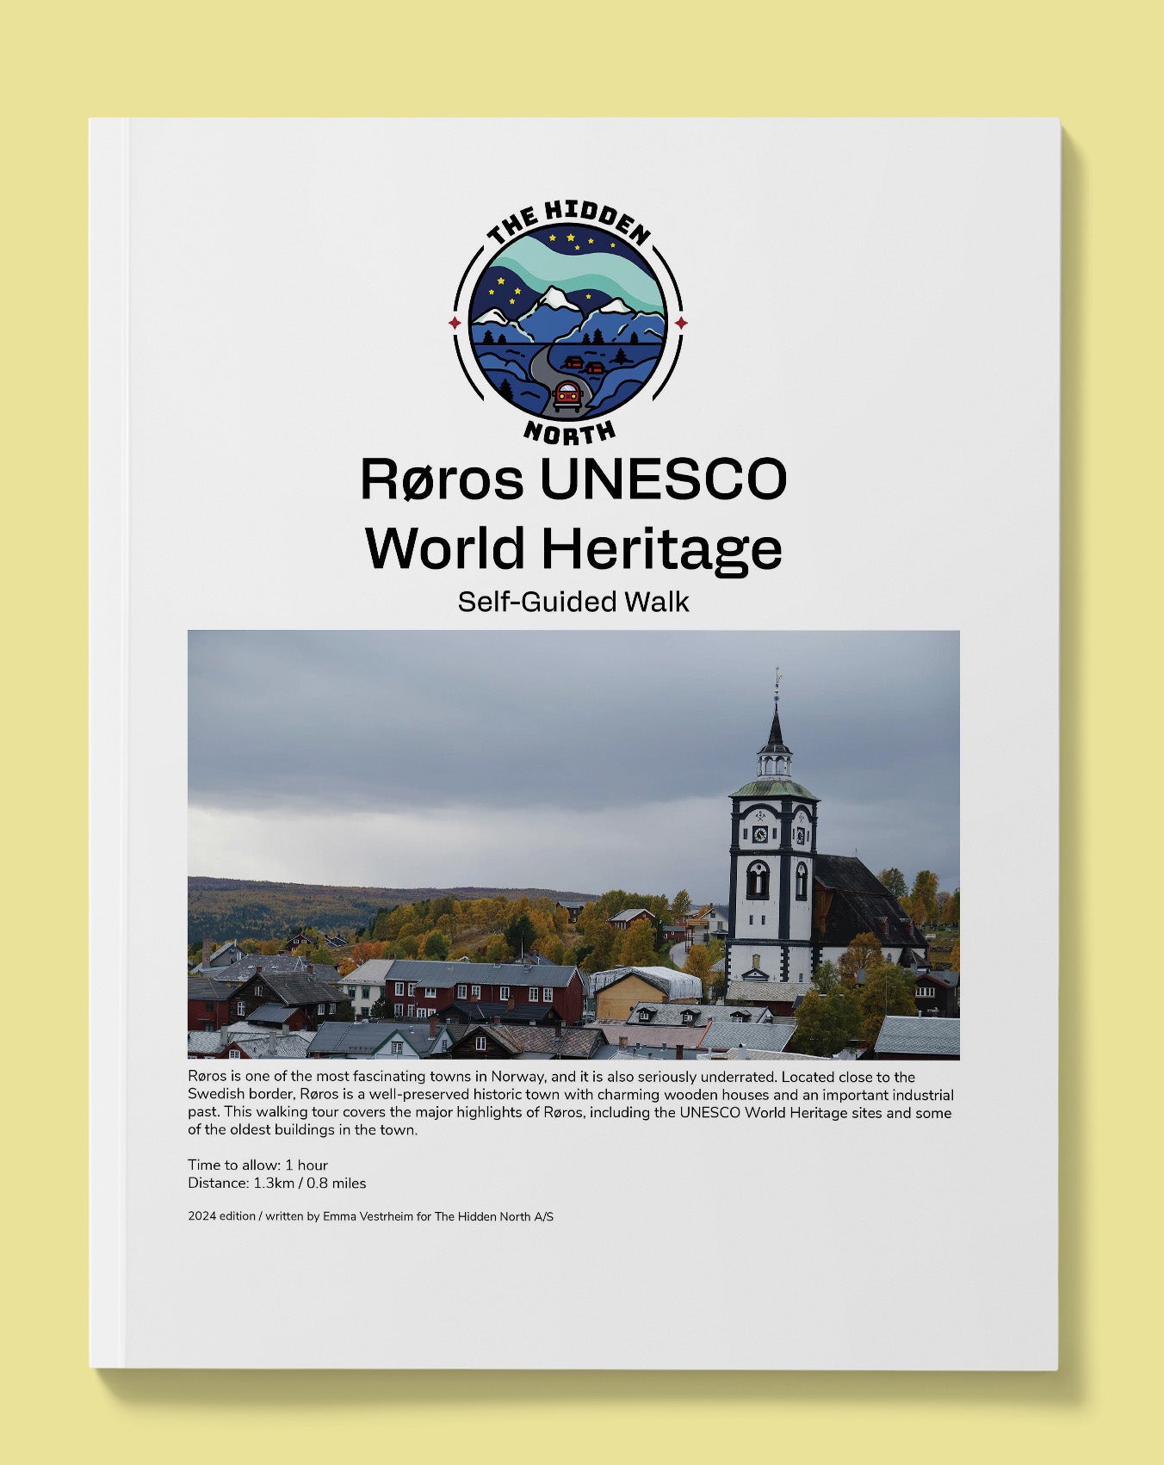Click the subtitle 'Self-Guided Walk'
The image size is (1164, 1465).
573,601
